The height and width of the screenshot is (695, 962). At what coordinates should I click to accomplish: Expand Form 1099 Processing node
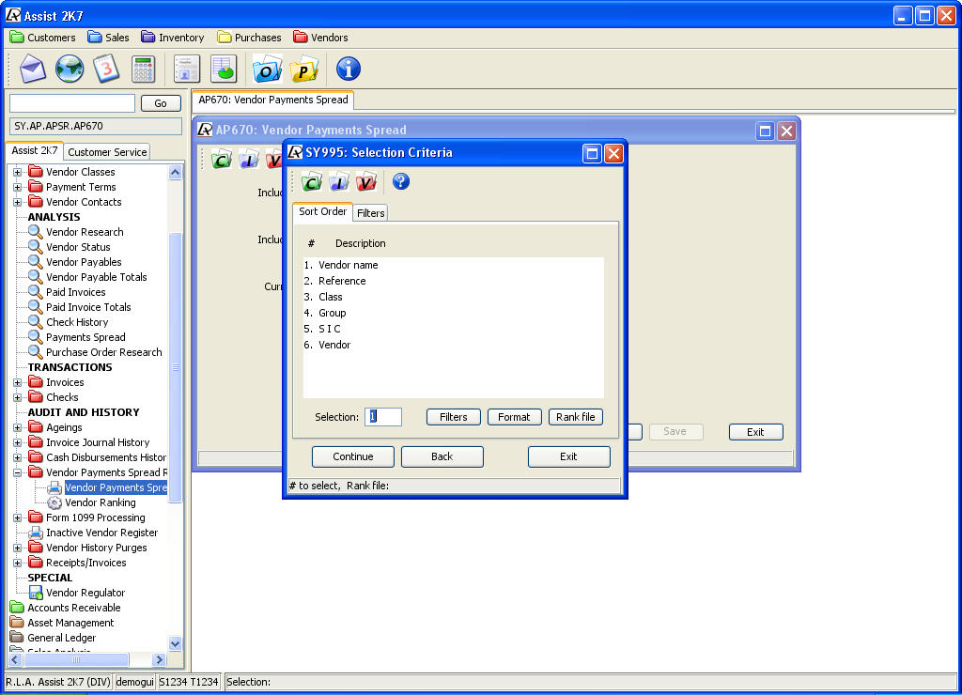[x=17, y=517]
